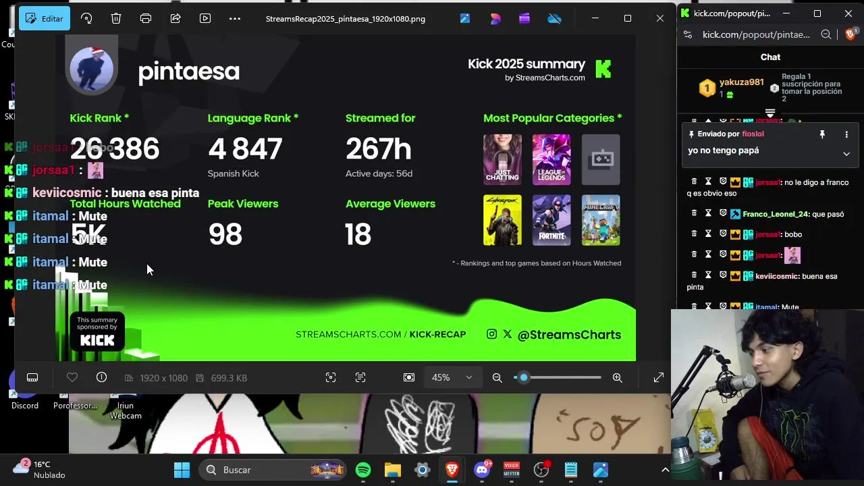Click the Just Chatting category thumbnail
Screen dimensions: 864x486
coord(502,159)
